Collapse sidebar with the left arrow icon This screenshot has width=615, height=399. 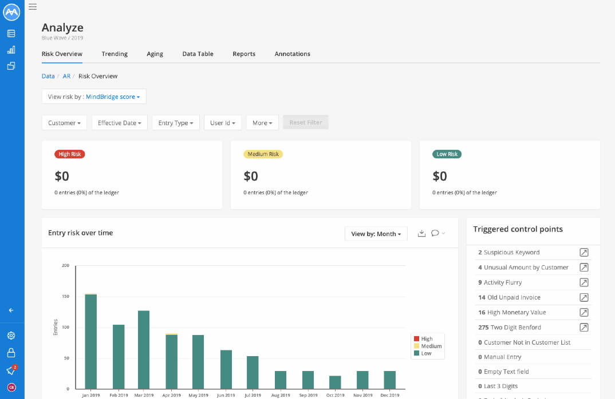click(11, 310)
